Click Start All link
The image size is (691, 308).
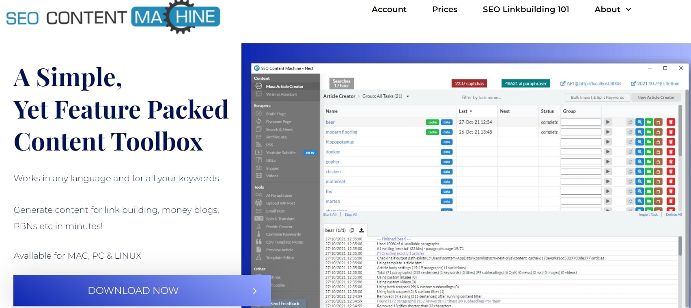pos(330,215)
